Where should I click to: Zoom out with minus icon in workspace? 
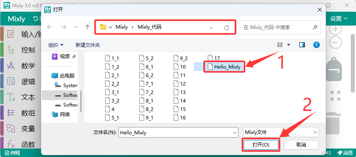coord(335,42)
